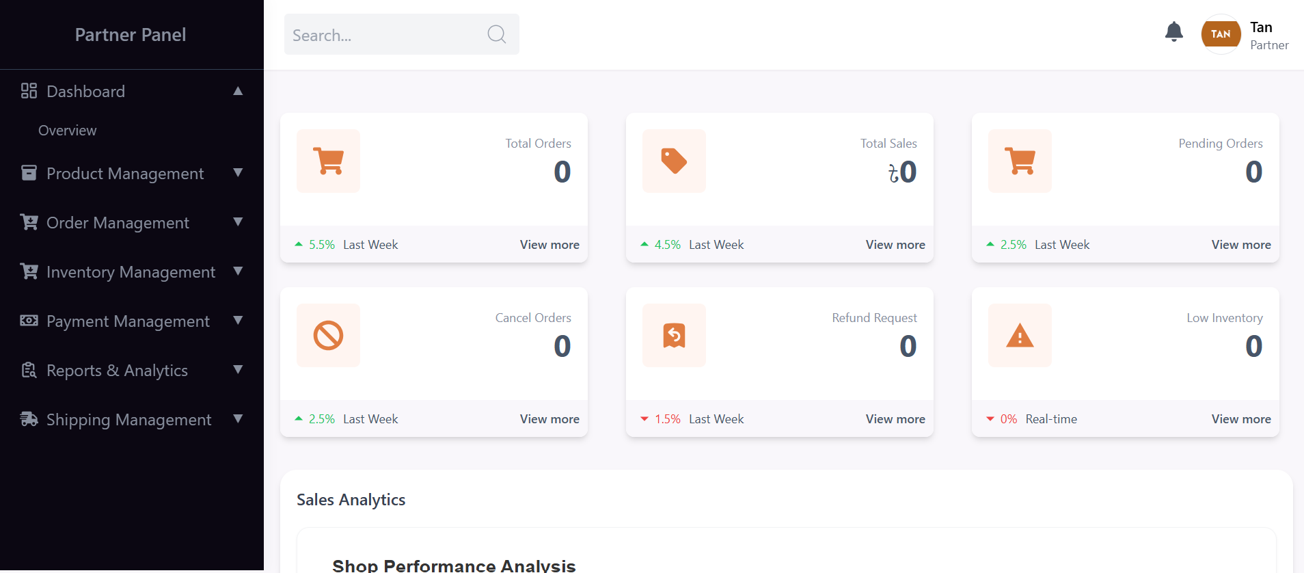Click the Shop Performance Analysis title
Image resolution: width=1304 pixels, height=573 pixels.
(454, 565)
